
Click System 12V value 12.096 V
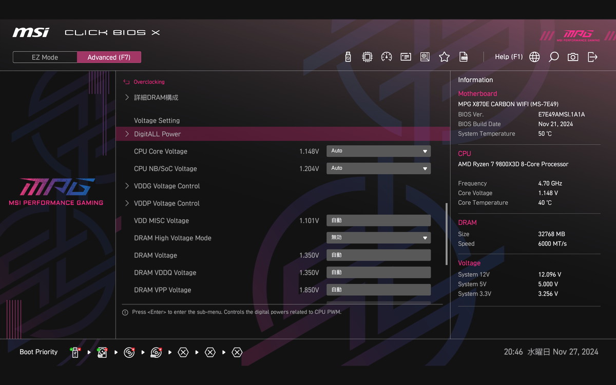click(x=550, y=275)
